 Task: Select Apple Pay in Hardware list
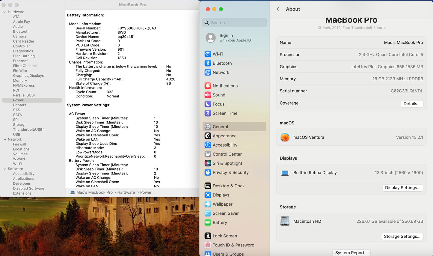tap(21, 22)
